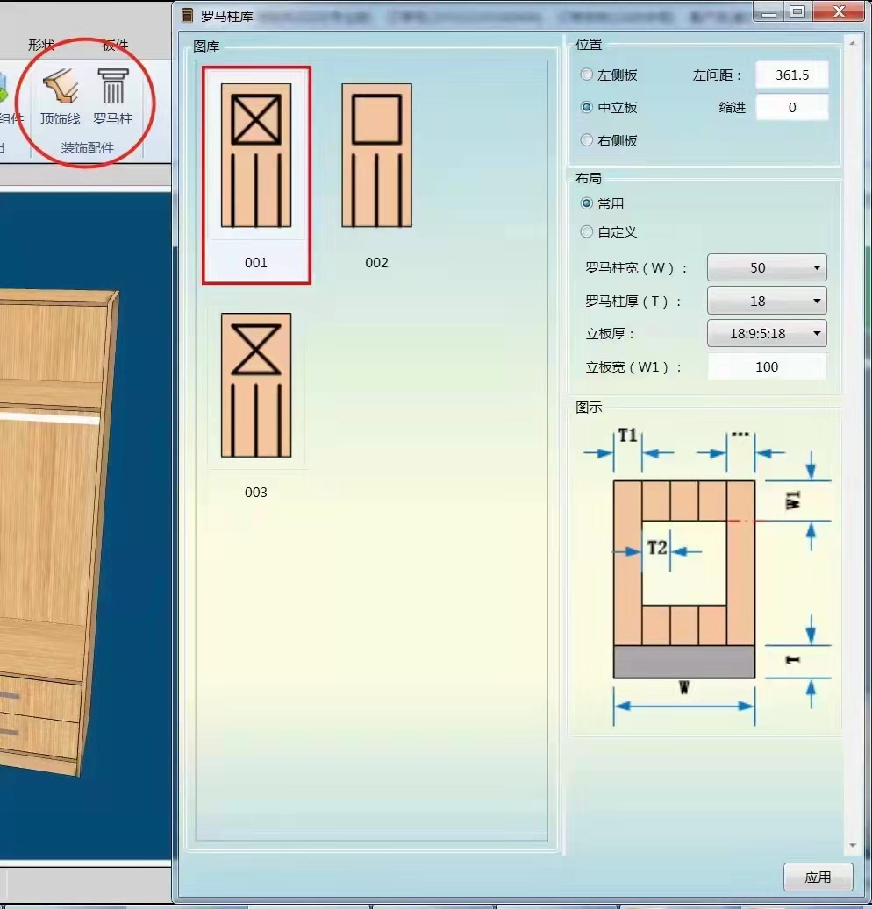The width and height of the screenshot is (872, 909).
Task: Click the 缩进 input field
Action: tap(791, 108)
